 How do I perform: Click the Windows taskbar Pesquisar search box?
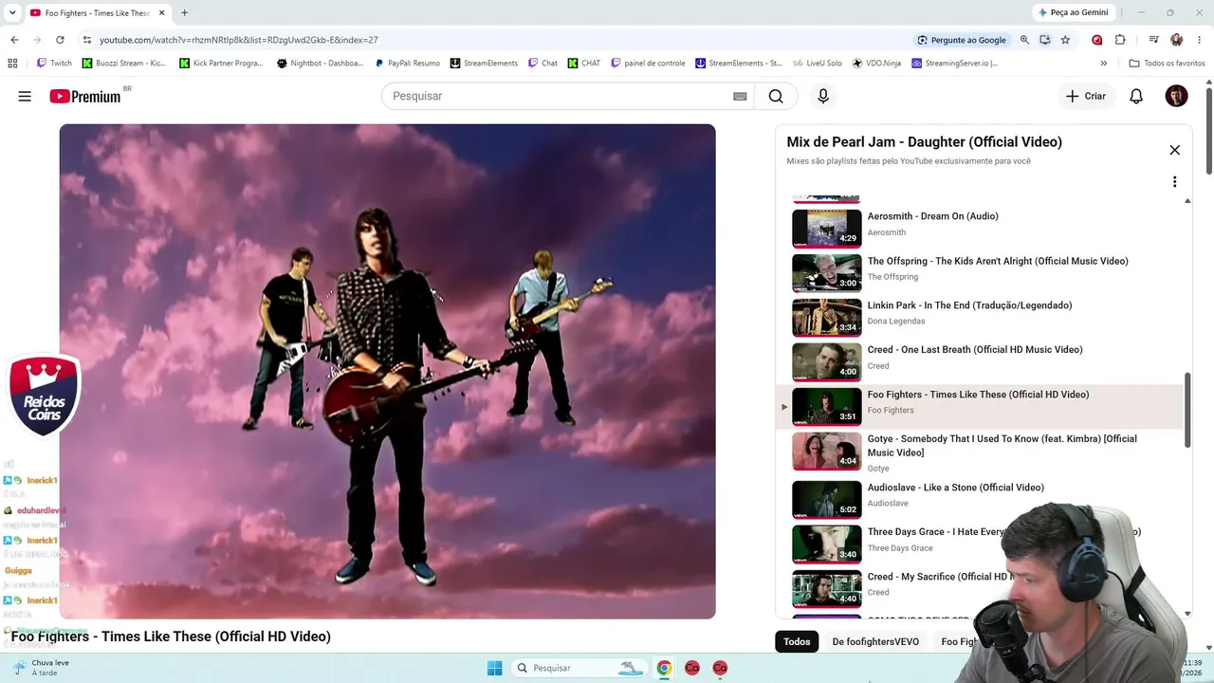[580, 668]
